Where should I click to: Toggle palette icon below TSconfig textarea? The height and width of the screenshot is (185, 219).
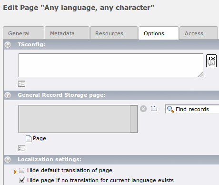[x=21, y=84]
